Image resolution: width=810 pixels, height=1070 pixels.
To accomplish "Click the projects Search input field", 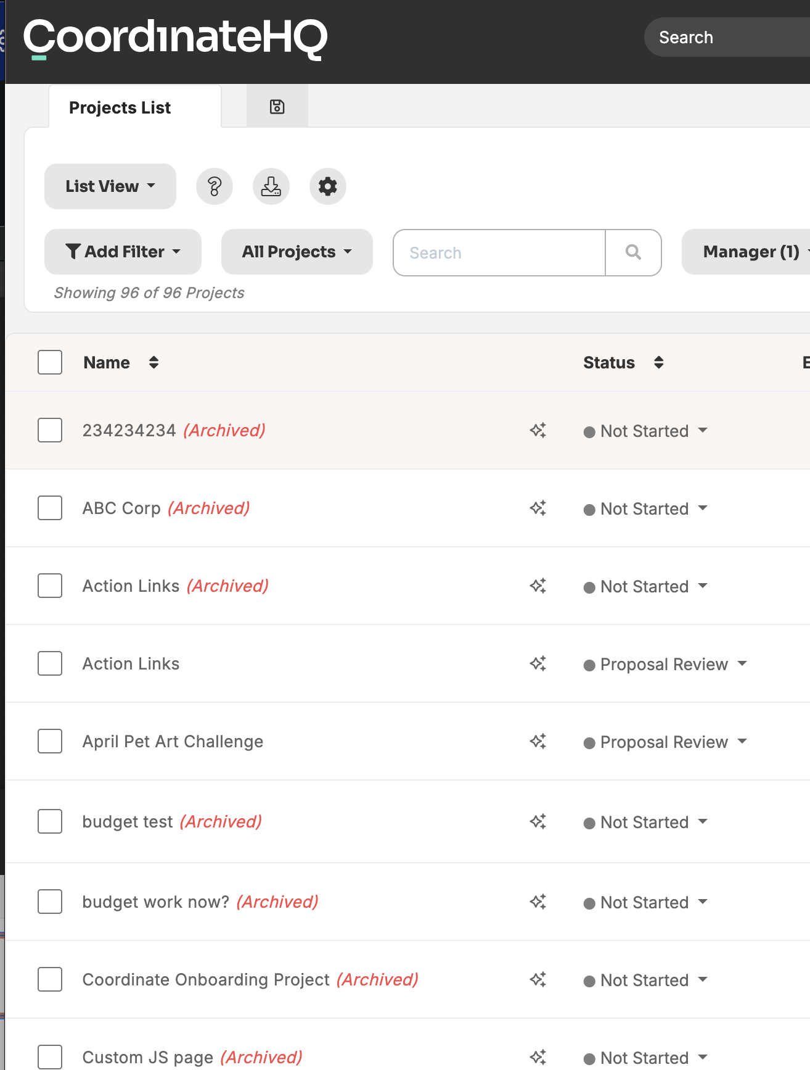I will pyautogui.click(x=499, y=252).
